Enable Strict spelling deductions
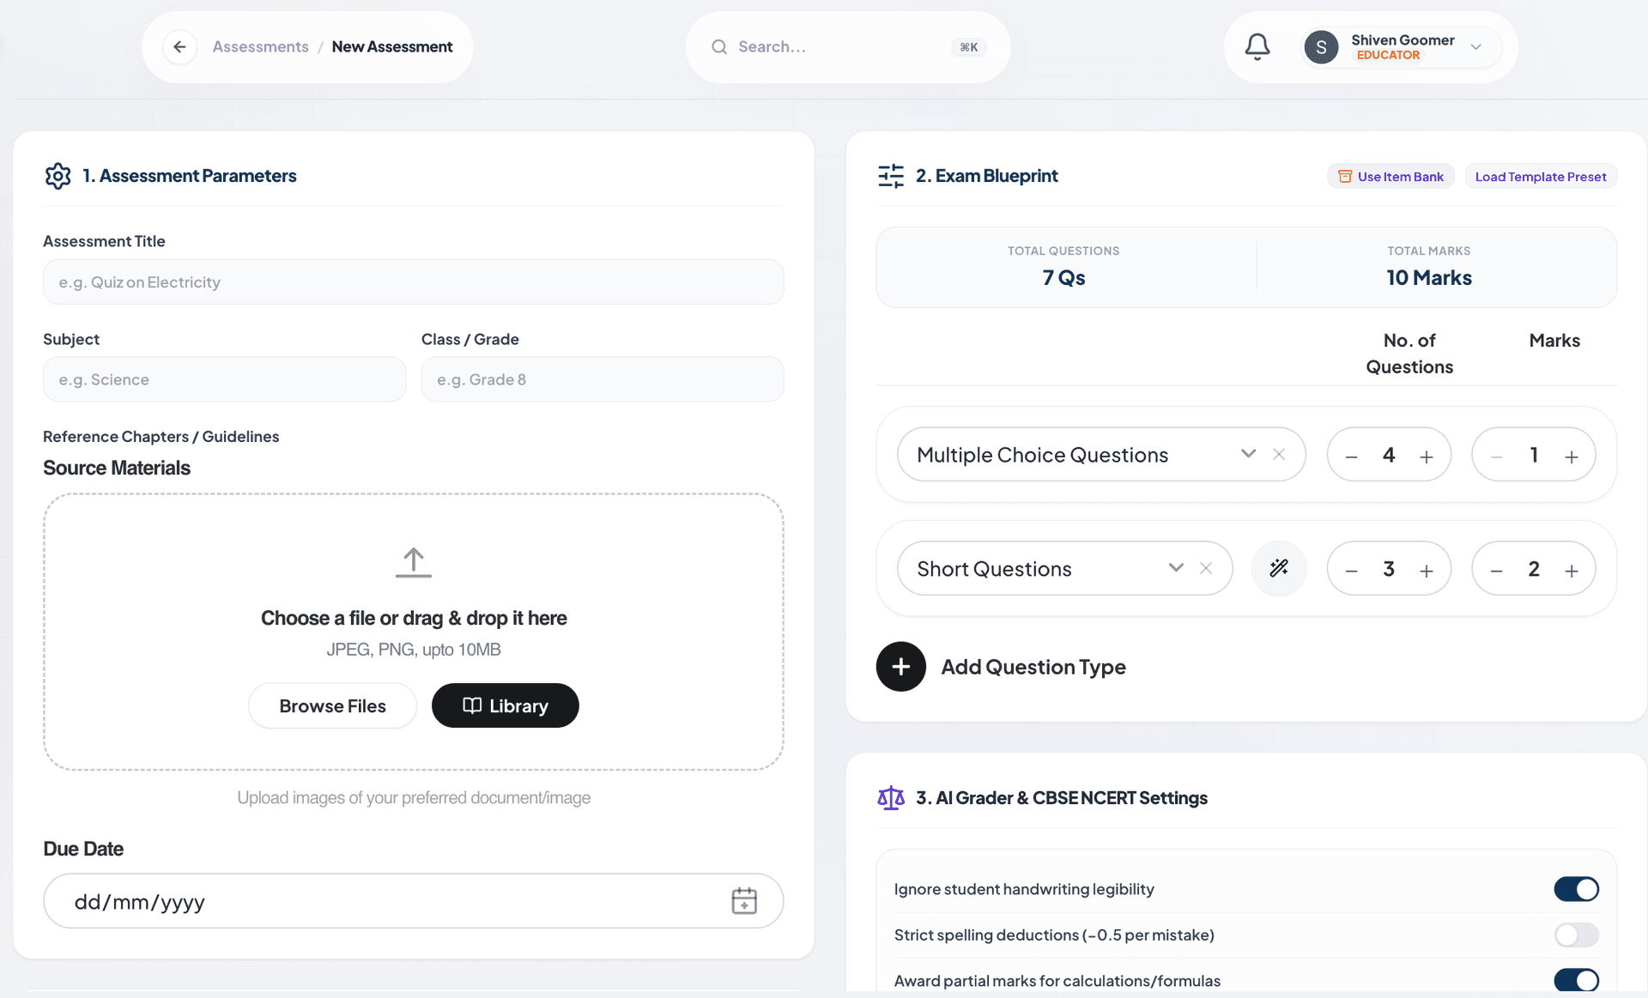 pyautogui.click(x=1577, y=934)
